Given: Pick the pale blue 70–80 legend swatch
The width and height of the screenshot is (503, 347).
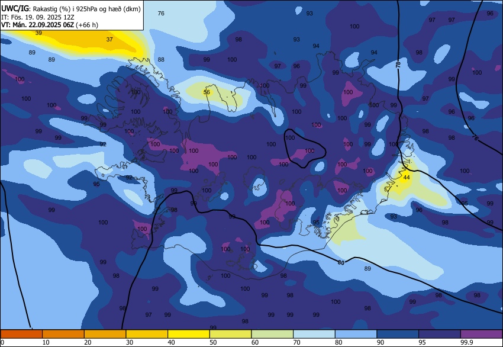Looking at the screenshot, I should point(314,334).
